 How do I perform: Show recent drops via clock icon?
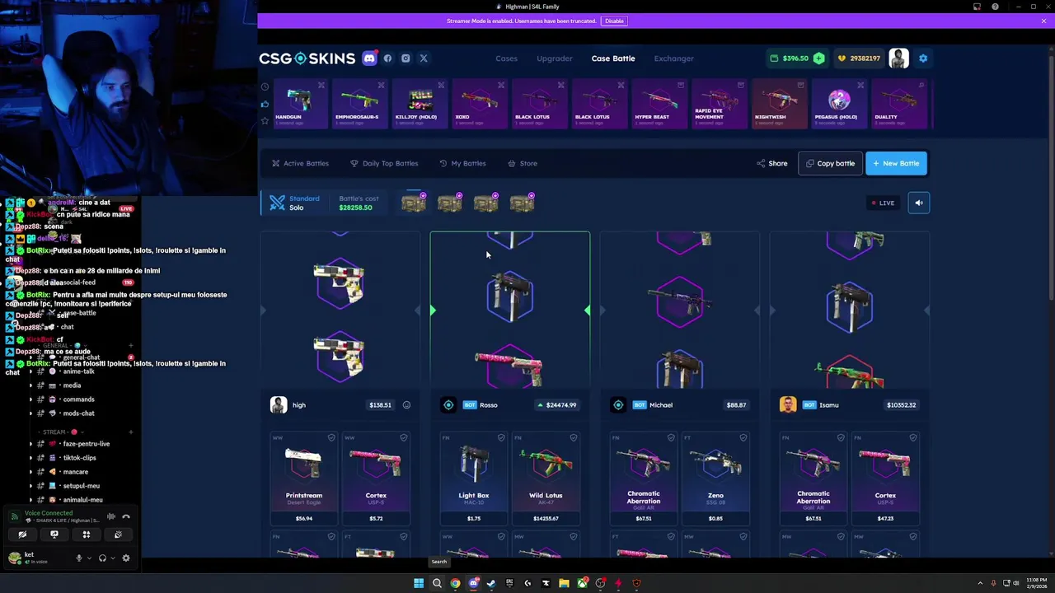(265, 86)
